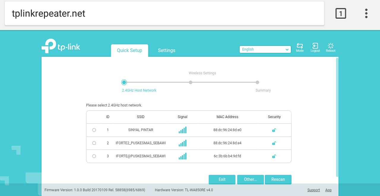Click the page vertical scrollbar
The height and width of the screenshot is (196, 380).
click(337, 117)
